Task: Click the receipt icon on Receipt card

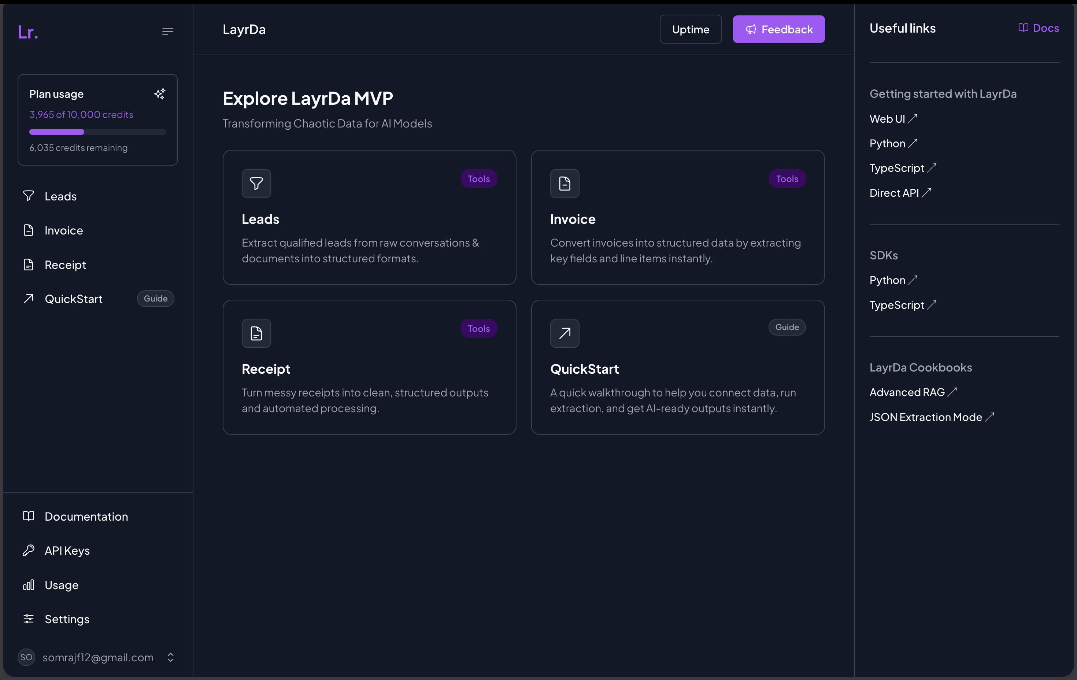Action: coord(256,333)
